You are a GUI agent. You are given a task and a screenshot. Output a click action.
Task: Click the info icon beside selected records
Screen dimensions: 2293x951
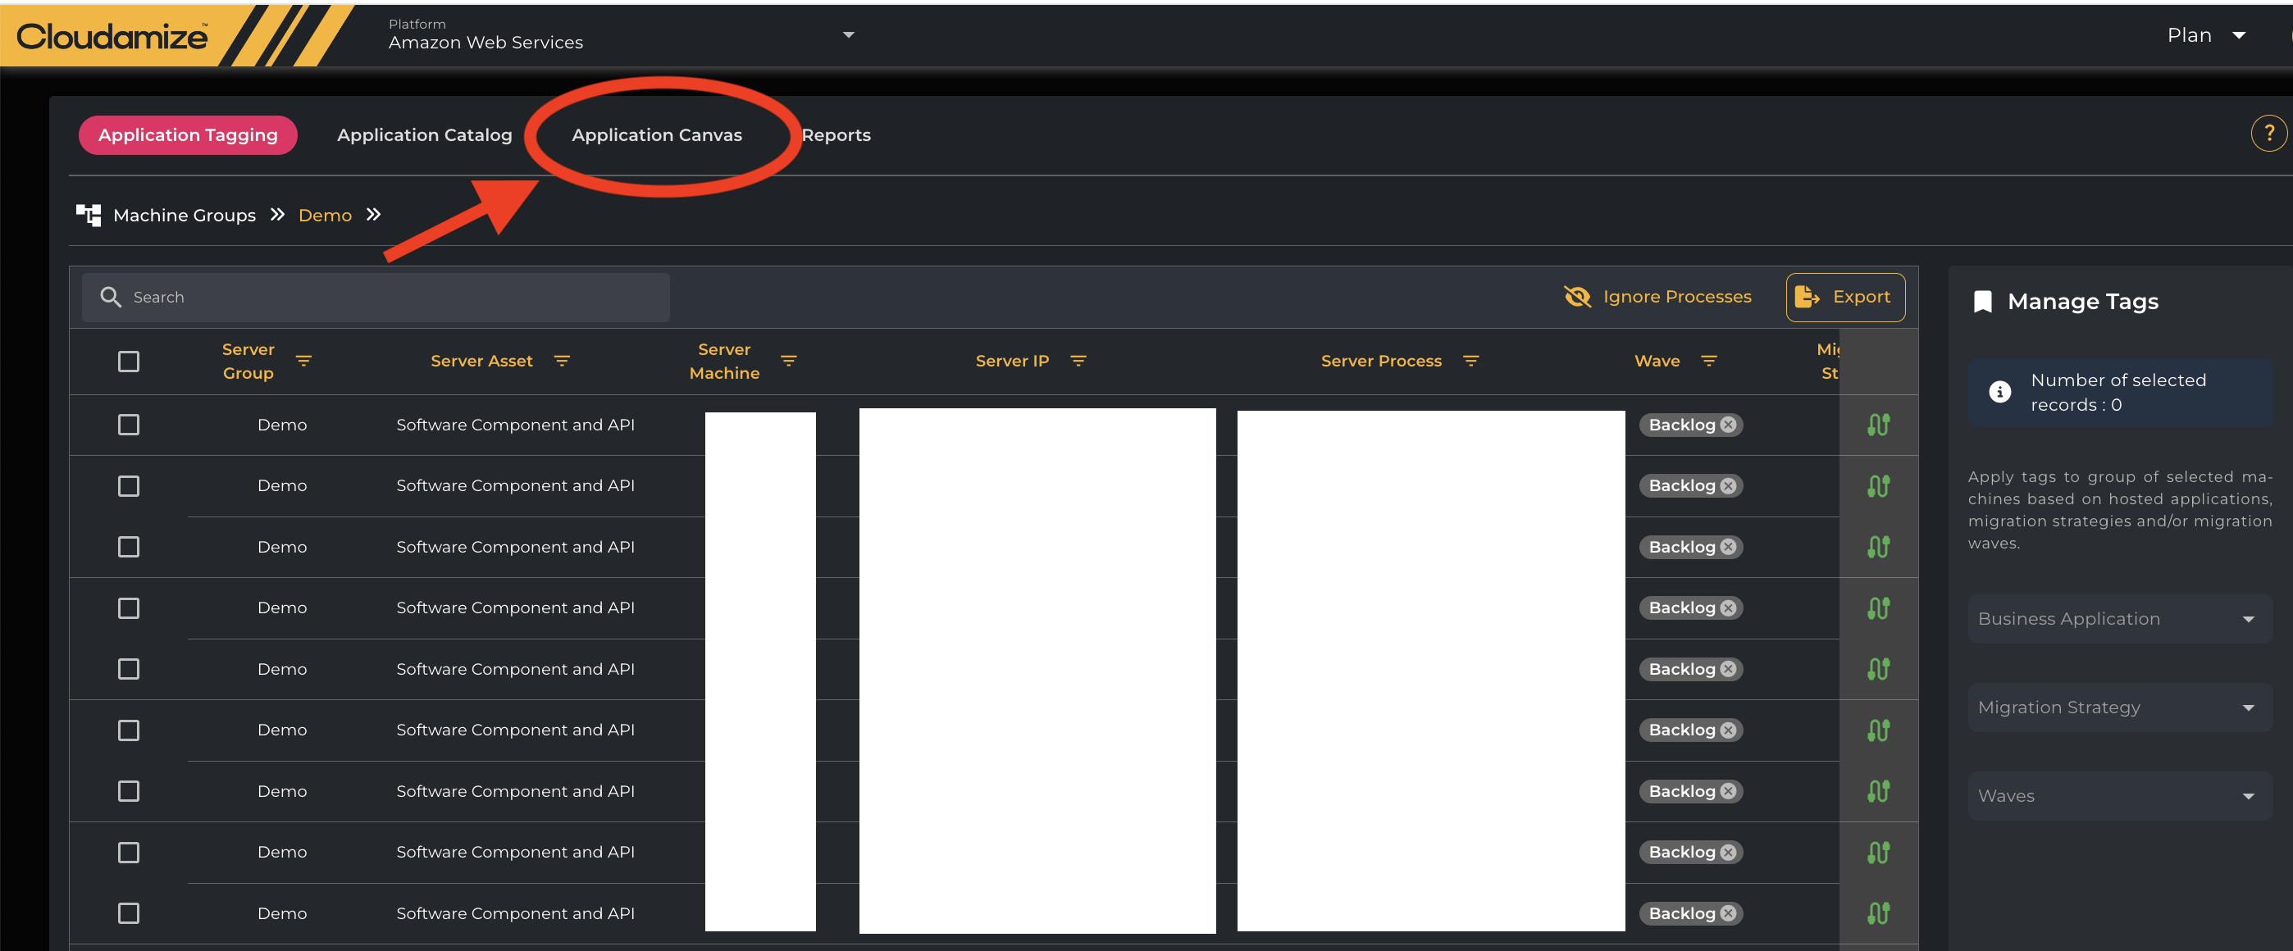tap(1999, 393)
